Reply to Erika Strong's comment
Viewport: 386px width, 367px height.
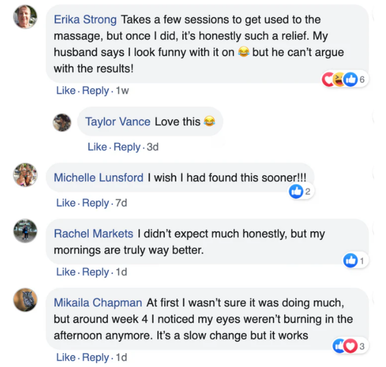95,91
